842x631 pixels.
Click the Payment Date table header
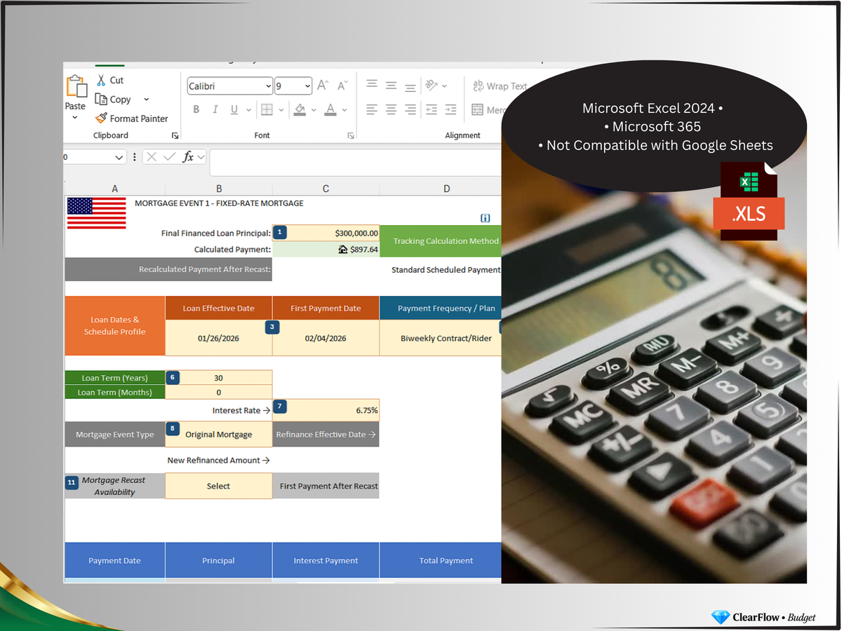point(115,561)
